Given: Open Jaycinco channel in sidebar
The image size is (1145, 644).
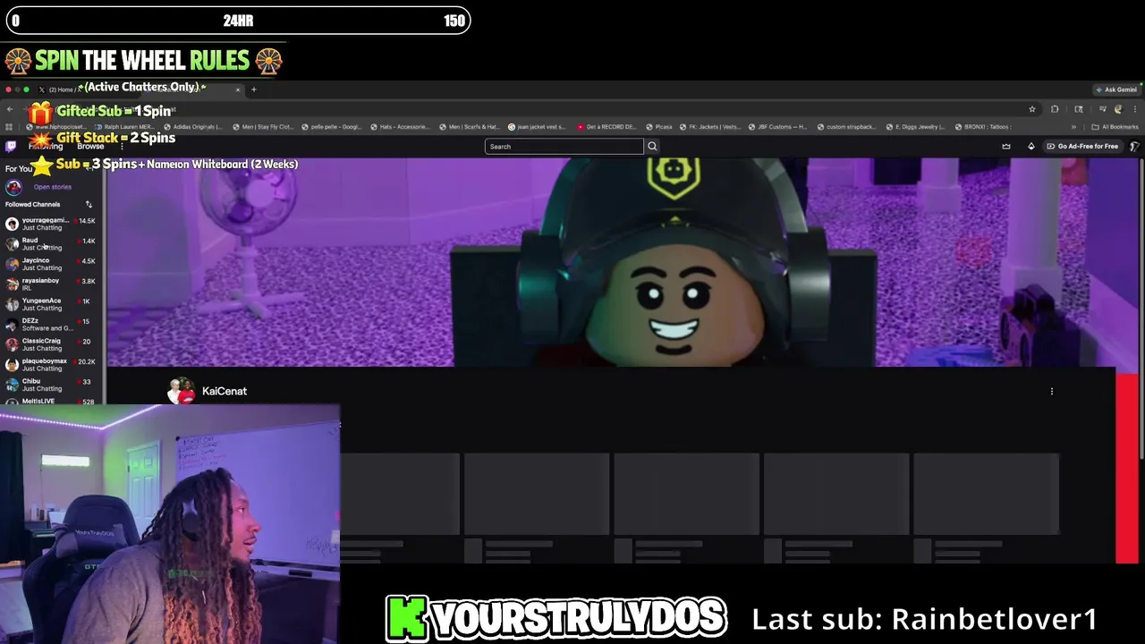Looking at the screenshot, I should click(x=52, y=264).
